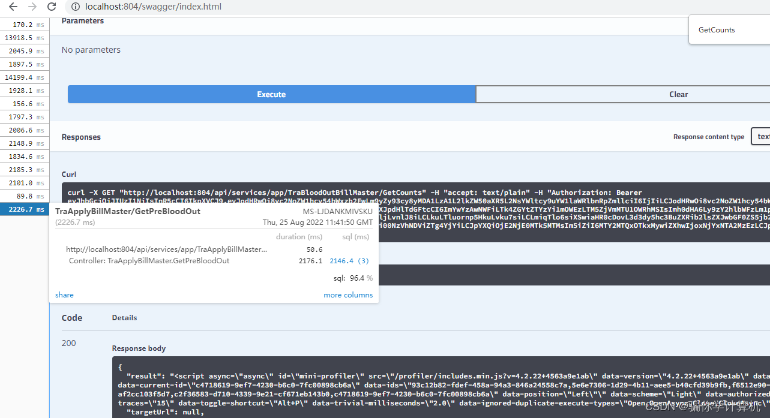Click the Clear button
The height and width of the screenshot is (418, 770).
point(678,94)
